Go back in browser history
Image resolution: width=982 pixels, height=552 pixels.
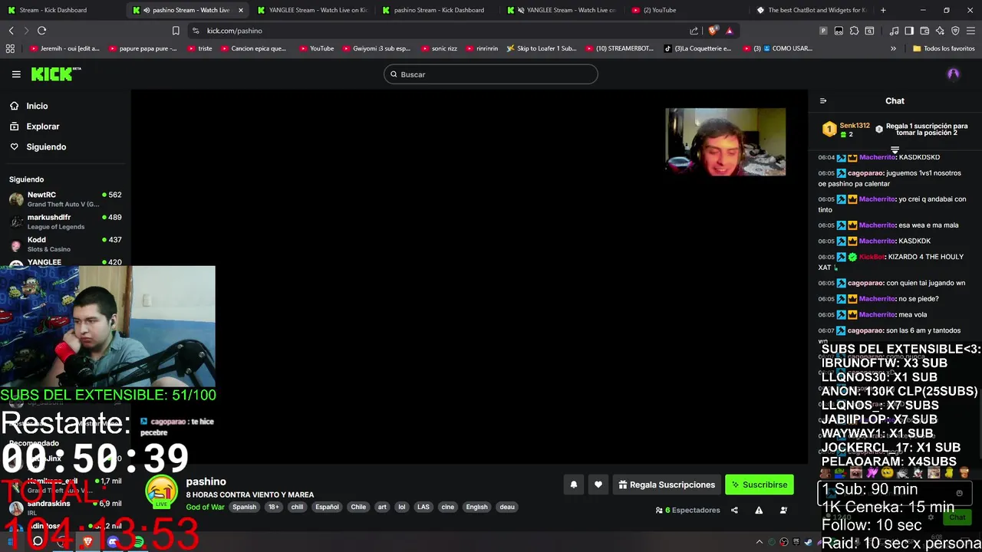(x=11, y=31)
